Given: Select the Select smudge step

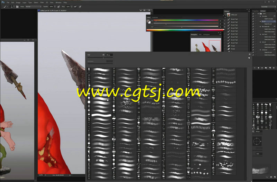Looking at the screenshot, I should coord(269,19).
